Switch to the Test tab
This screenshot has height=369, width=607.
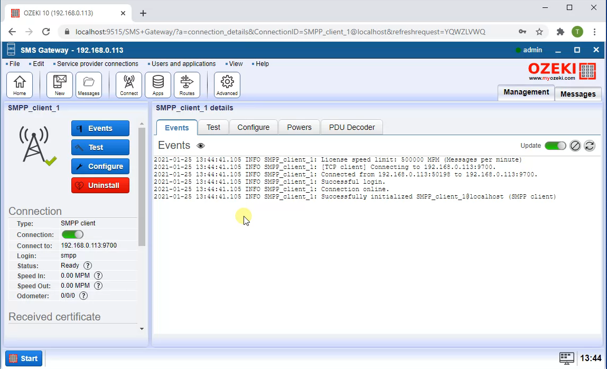(x=213, y=127)
